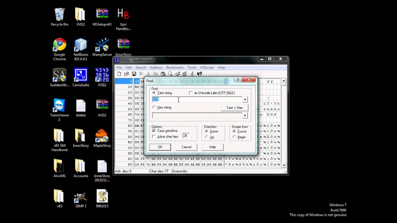397x223 pixels.
Task: Click the Save floppy disk toolbar icon
Action: (134, 74)
